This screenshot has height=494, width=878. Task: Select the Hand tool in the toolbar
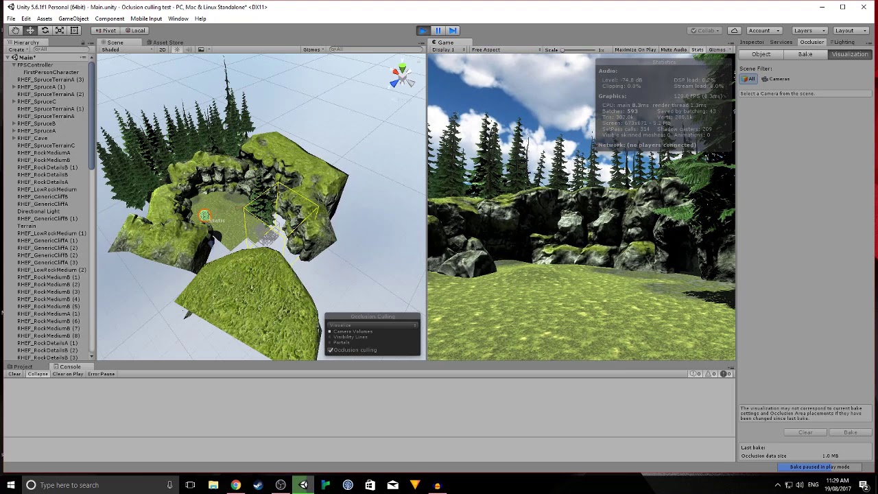click(x=15, y=30)
